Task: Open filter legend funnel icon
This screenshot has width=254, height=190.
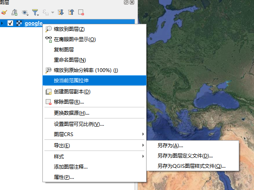Action: click(35, 12)
